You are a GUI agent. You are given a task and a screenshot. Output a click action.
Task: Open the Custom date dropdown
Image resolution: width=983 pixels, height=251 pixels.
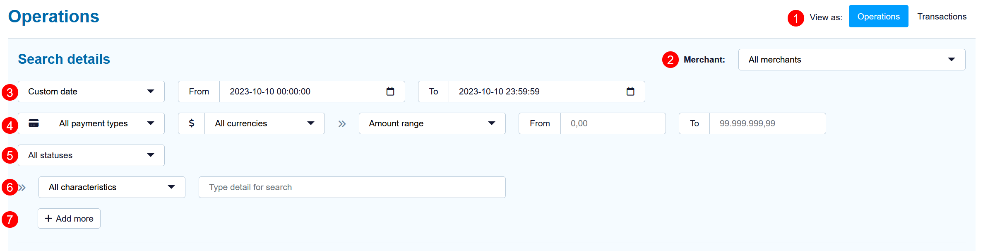(91, 92)
